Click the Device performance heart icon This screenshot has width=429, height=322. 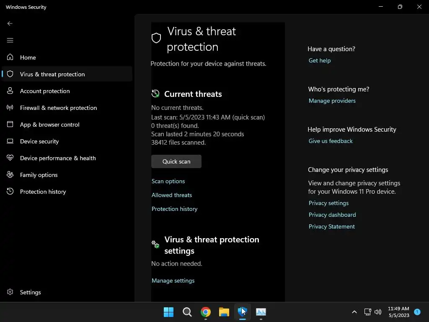[10, 158]
